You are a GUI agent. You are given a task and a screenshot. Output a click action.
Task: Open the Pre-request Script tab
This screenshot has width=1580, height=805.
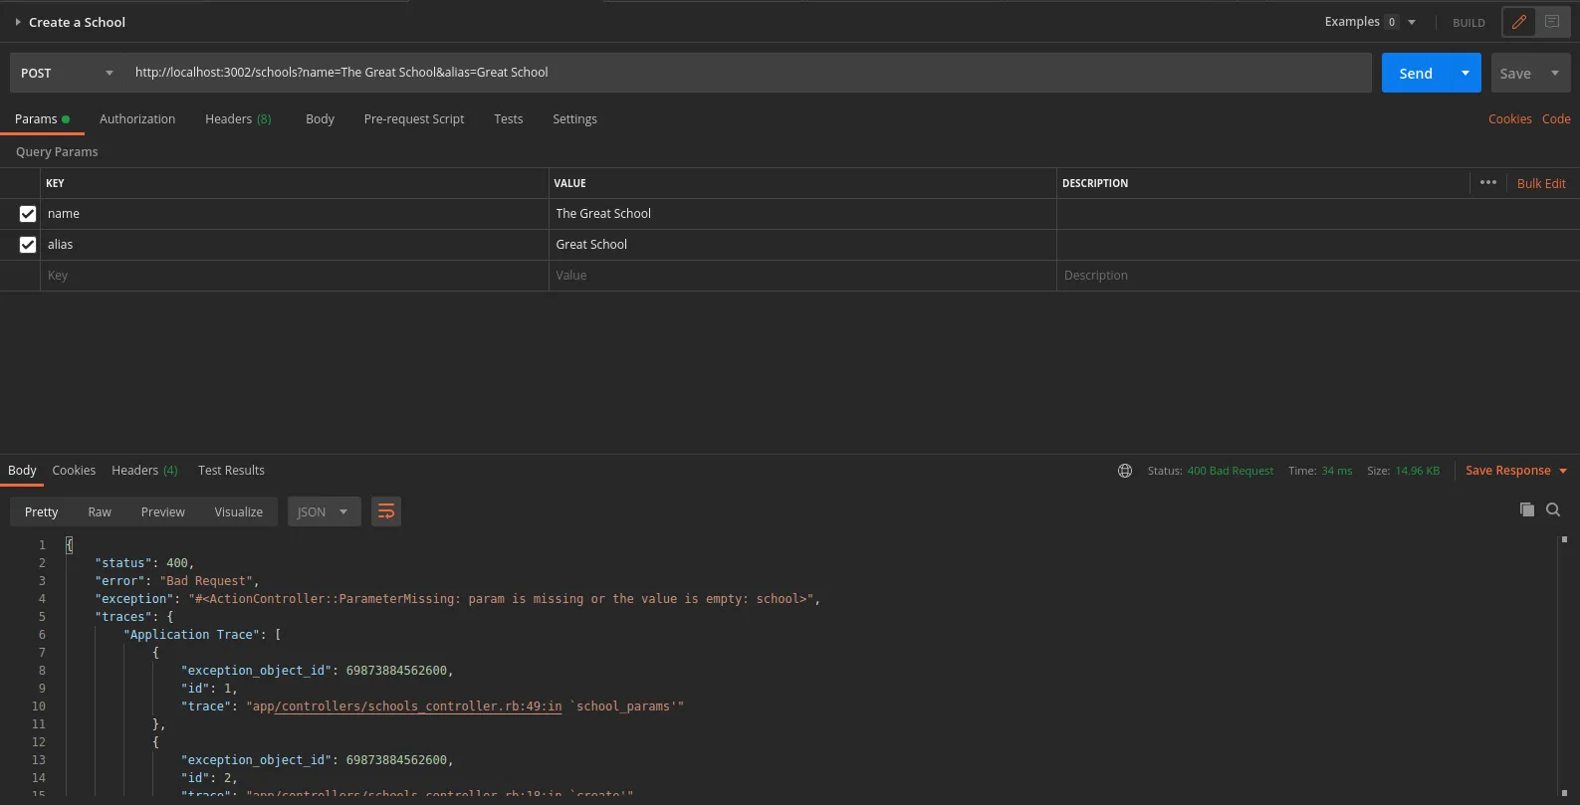click(414, 119)
